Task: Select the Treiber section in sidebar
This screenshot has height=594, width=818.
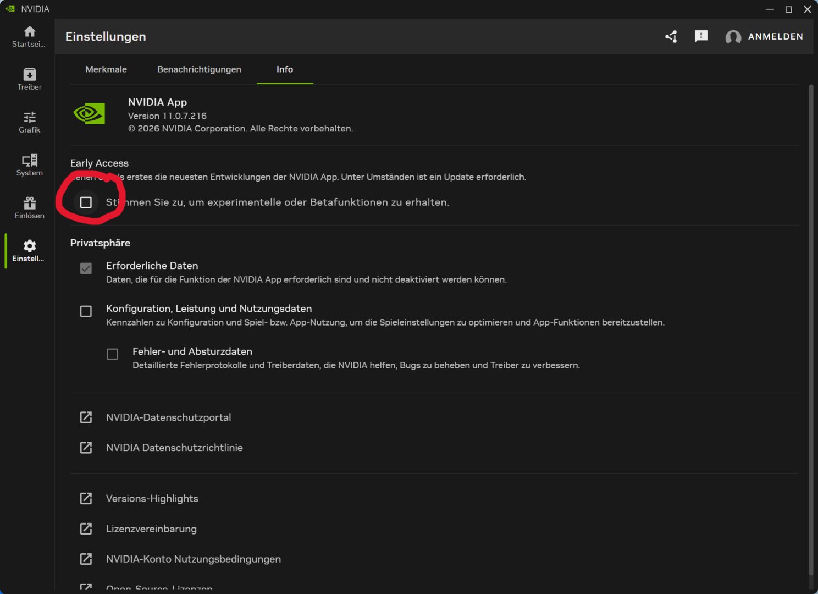Action: 29,79
